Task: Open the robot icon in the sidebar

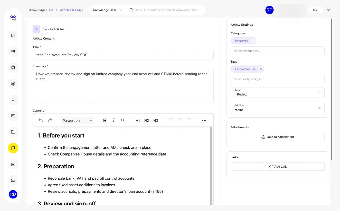Action: [13, 164]
